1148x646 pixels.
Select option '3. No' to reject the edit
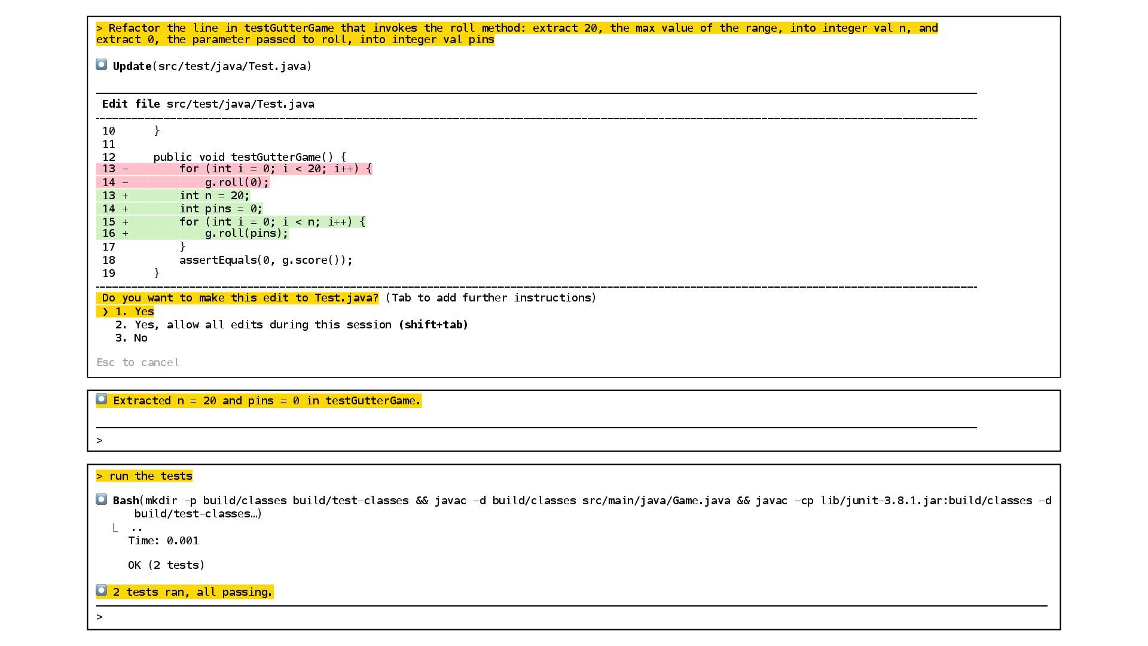click(x=132, y=338)
